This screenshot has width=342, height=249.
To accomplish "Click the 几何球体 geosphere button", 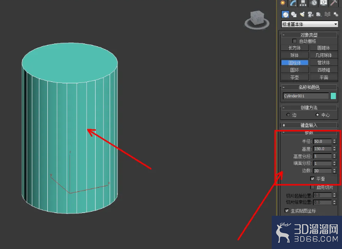I will click(324, 55).
